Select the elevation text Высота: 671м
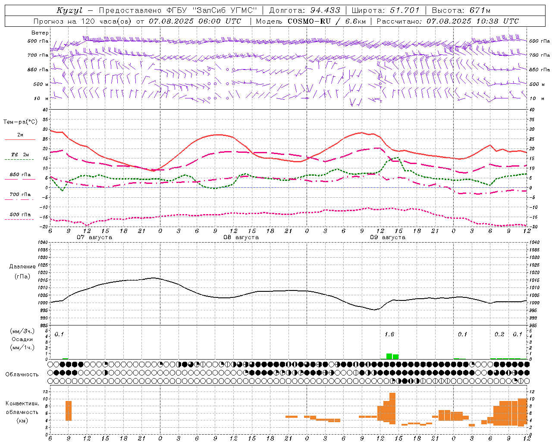552x442 pixels. coord(461,10)
